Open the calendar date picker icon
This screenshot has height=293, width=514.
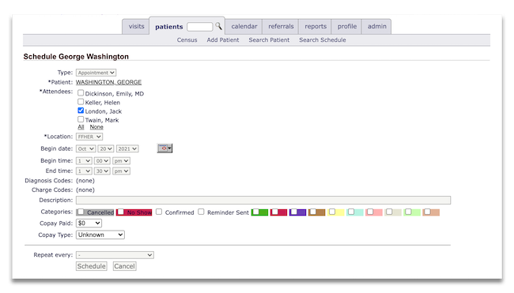click(x=165, y=148)
